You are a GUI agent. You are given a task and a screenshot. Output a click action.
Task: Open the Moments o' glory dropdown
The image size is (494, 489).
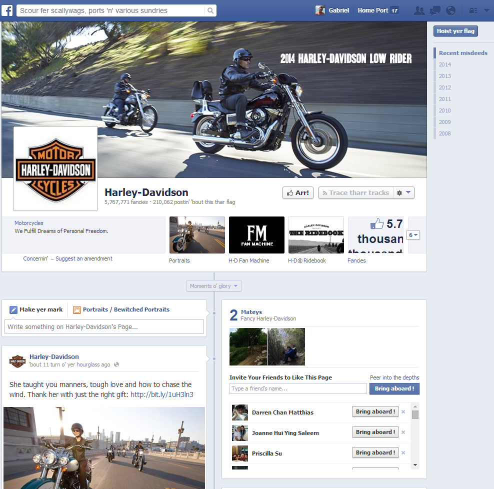coord(214,286)
